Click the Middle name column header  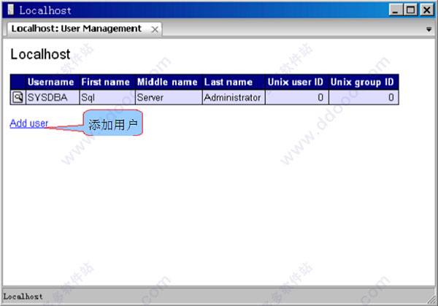pyautogui.click(x=167, y=82)
